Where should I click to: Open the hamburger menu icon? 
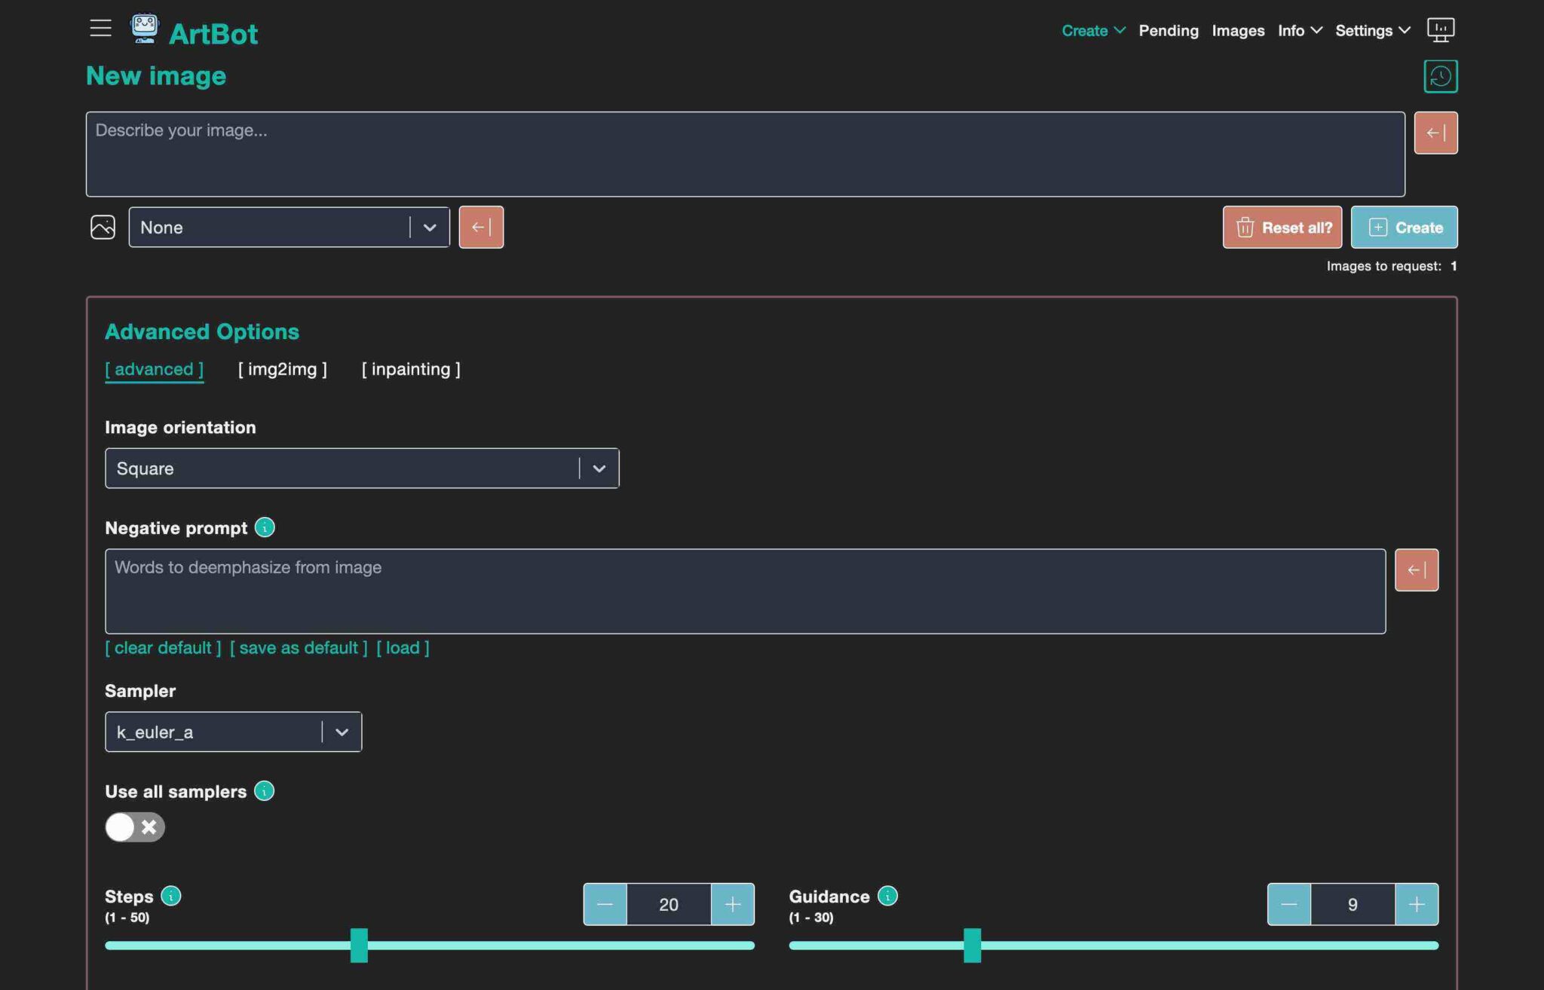tap(100, 29)
